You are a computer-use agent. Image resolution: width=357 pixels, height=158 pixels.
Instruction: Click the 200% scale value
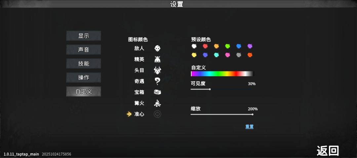point(253,109)
